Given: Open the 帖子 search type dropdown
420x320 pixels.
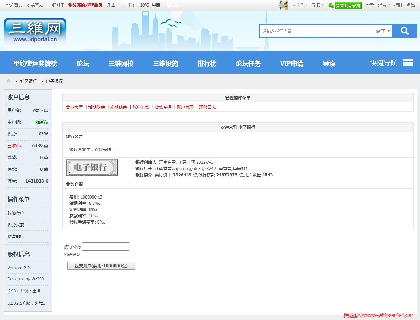Looking at the screenshot, I should [382, 31].
